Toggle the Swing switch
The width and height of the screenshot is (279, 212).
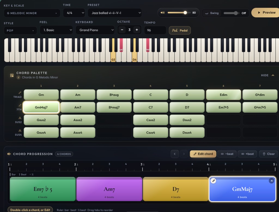pos(232,13)
